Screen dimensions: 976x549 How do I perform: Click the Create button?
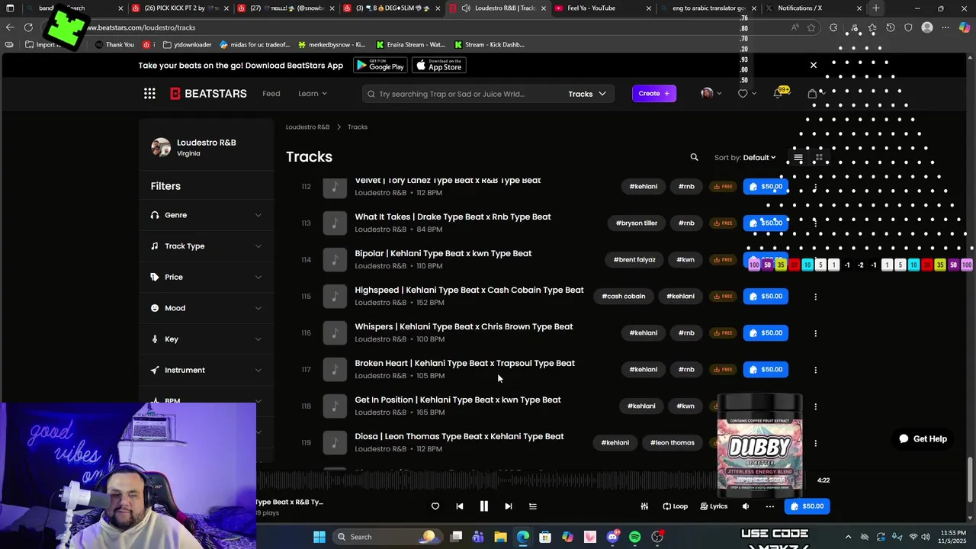(x=654, y=94)
